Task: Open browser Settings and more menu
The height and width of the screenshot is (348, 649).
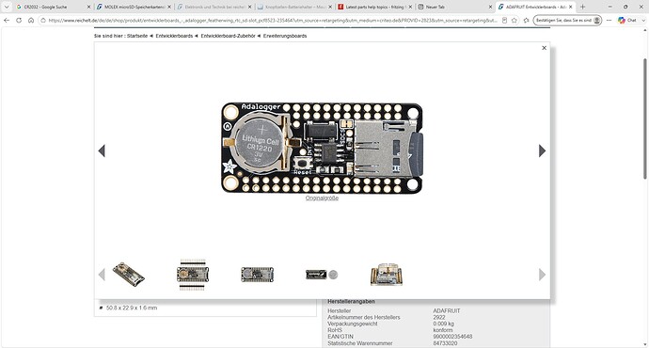Action: (x=609, y=21)
